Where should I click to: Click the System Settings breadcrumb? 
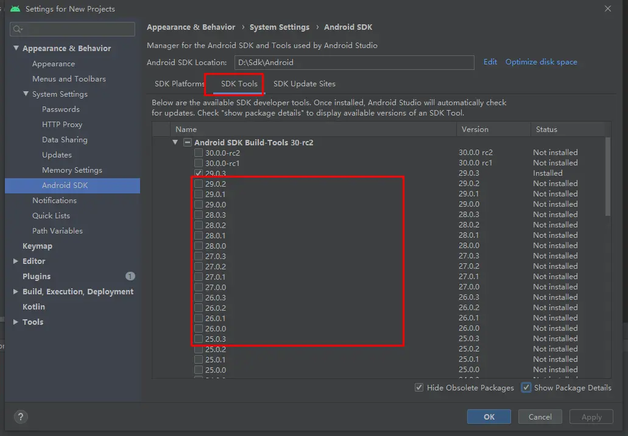[x=280, y=27]
